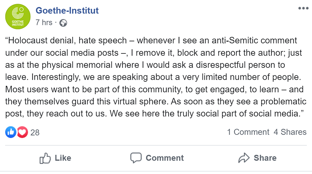Click the blue thumbs-up reaction icon
312x174 pixels.
11,132
